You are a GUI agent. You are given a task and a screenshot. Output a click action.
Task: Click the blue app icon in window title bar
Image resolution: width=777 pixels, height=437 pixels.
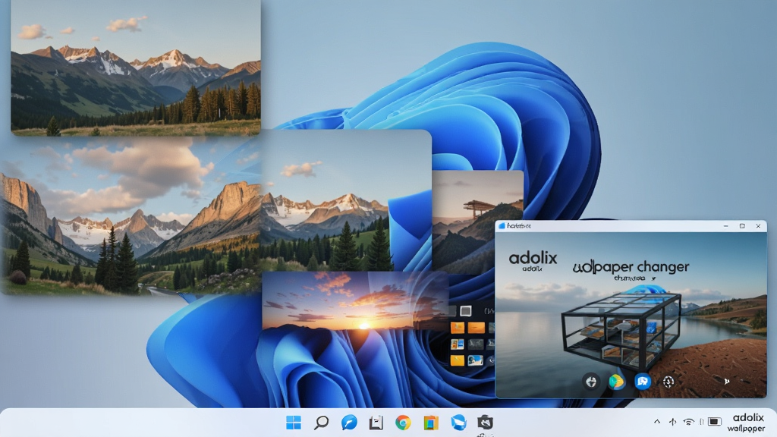(x=502, y=226)
